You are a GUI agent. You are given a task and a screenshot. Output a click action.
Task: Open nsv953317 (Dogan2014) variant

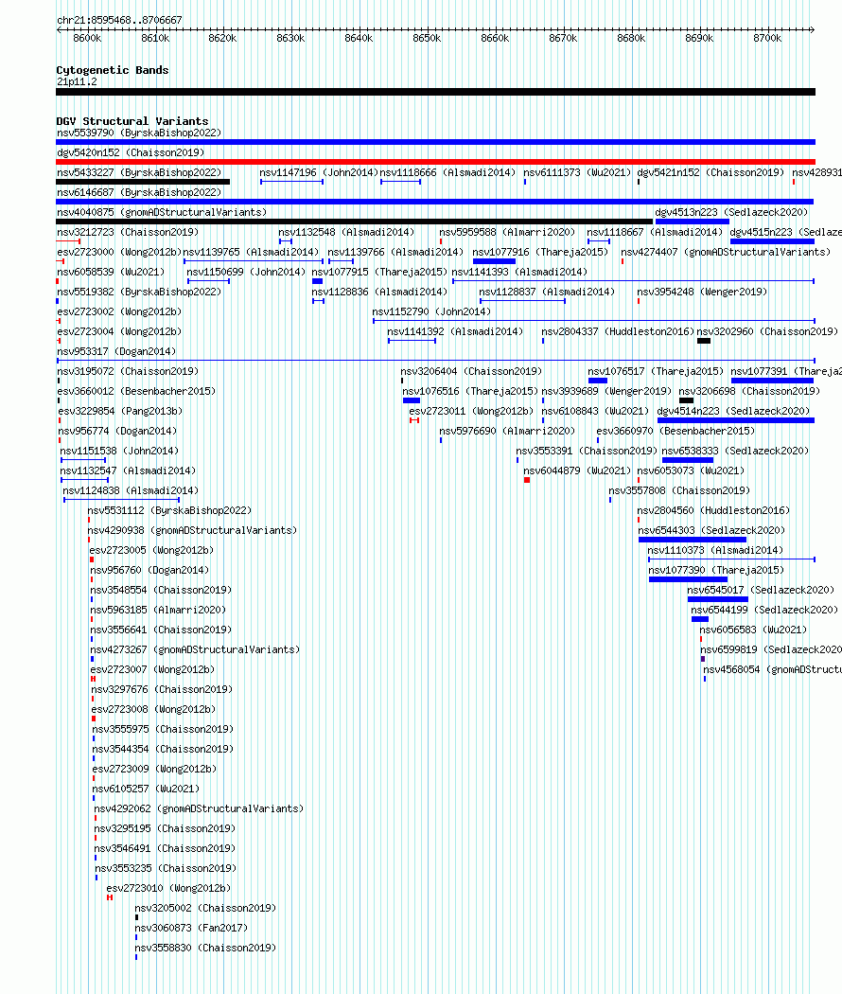pyautogui.click(x=116, y=351)
